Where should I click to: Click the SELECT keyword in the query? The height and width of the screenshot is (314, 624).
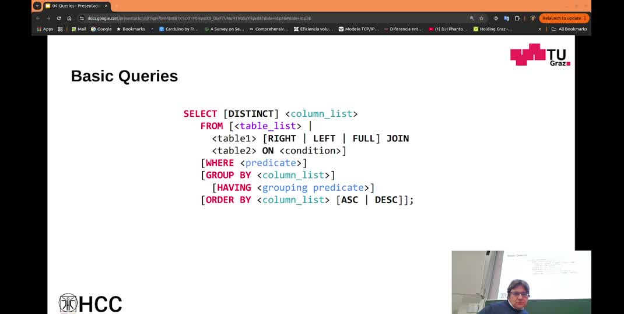200,114
